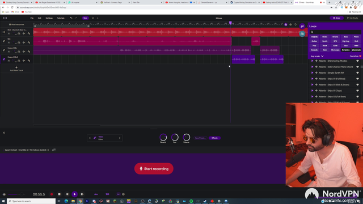Toggle the cycle loop icon above the timeline

[296, 24]
